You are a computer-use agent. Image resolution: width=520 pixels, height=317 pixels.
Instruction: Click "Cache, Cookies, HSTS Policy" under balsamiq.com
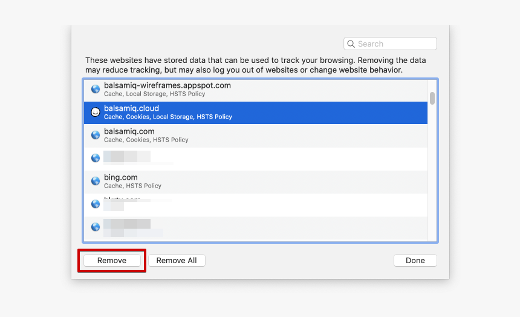(146, 140)
